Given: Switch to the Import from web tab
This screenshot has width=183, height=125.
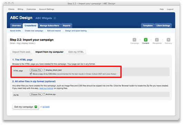Looking at the screenshot, I should [21, 52].
